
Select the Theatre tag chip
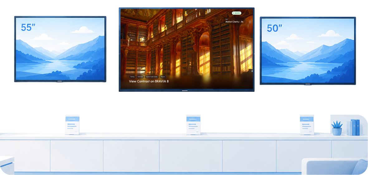163,77
